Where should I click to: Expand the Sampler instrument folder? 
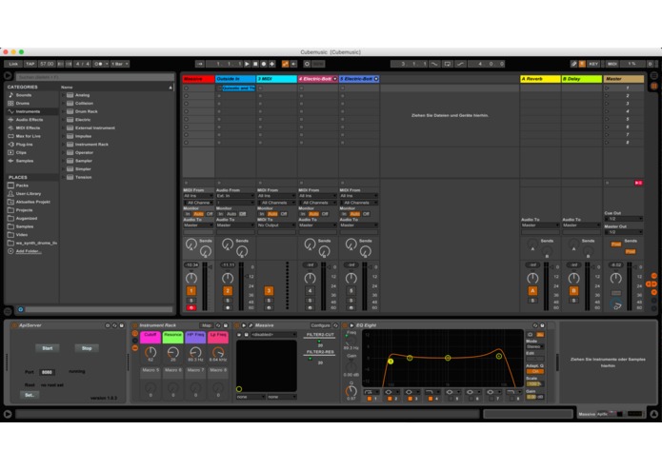point(64,161)
